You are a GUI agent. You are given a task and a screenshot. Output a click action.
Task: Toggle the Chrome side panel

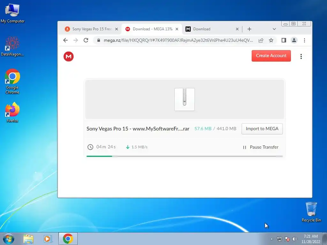pos(284,40)
